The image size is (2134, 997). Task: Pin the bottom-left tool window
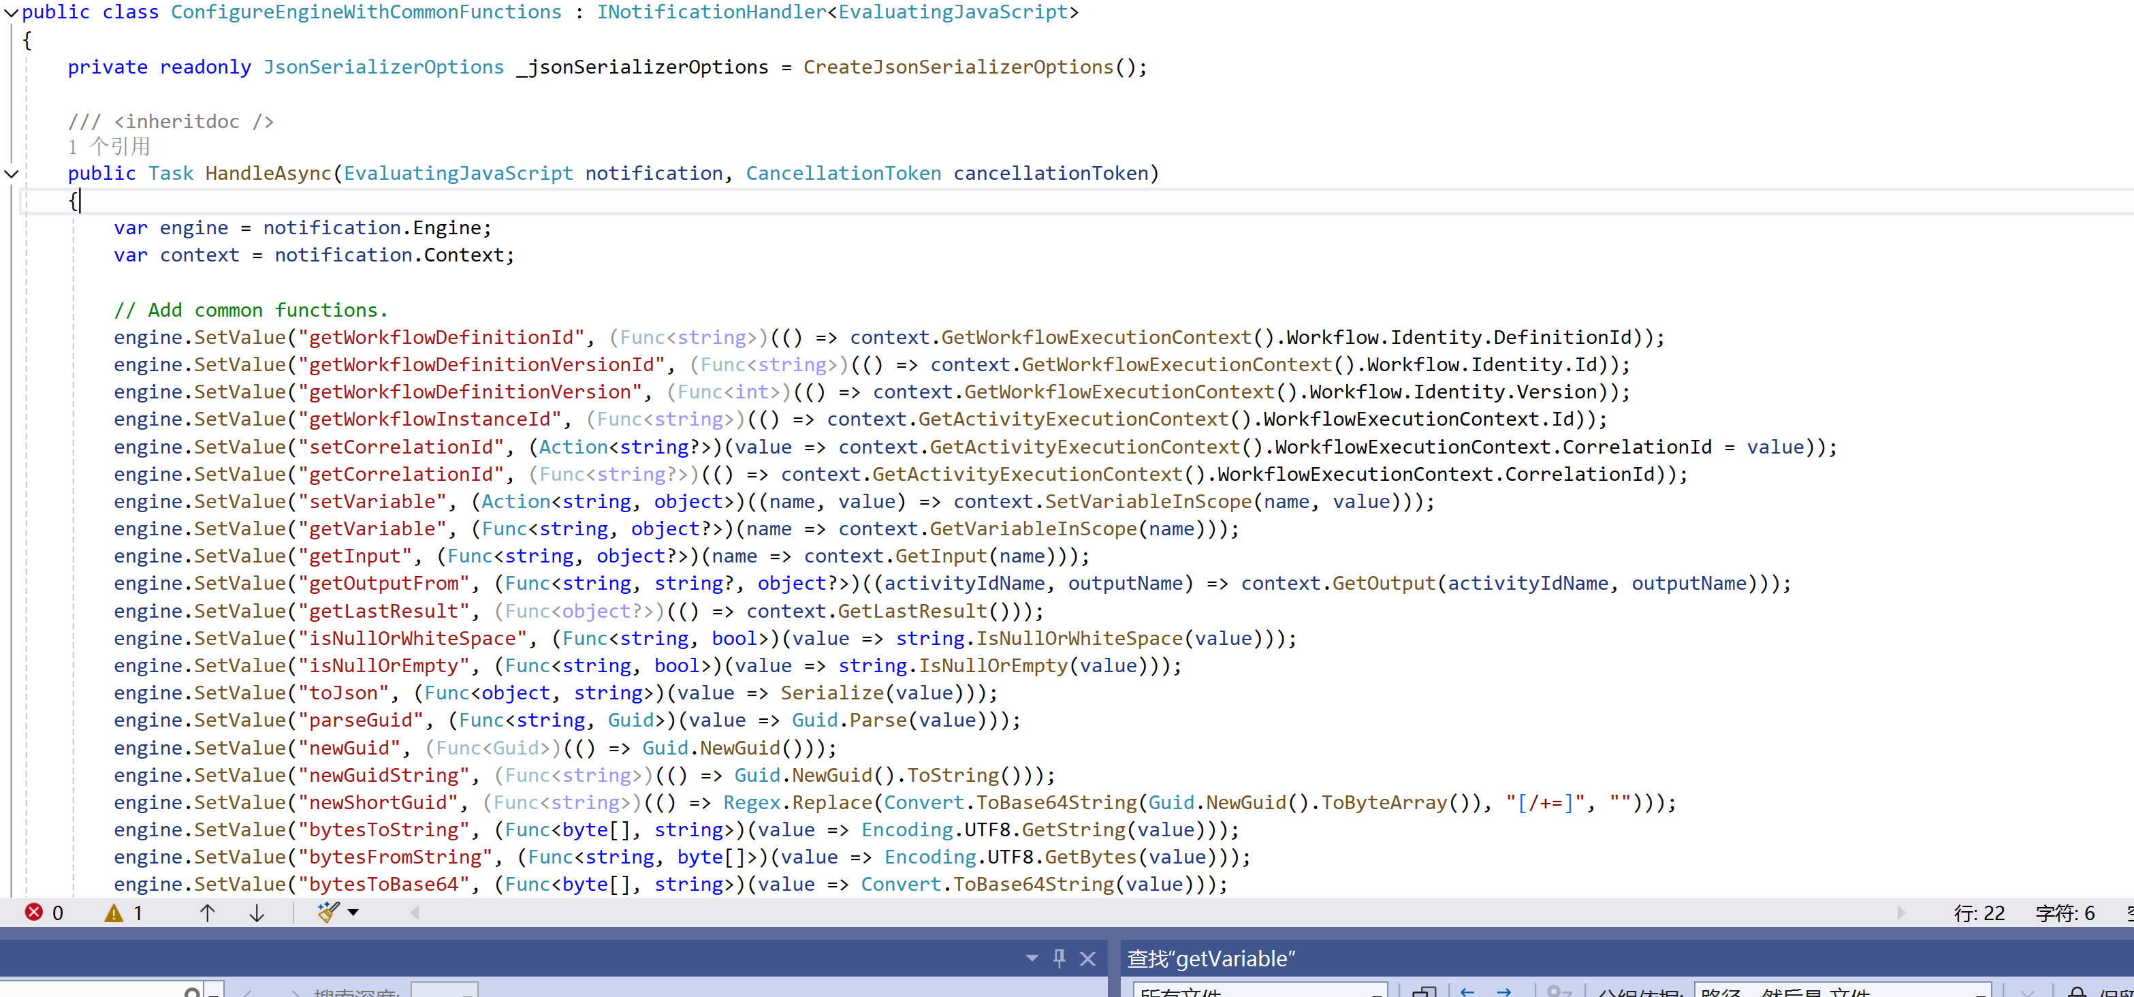click(x=1059, y=958)
